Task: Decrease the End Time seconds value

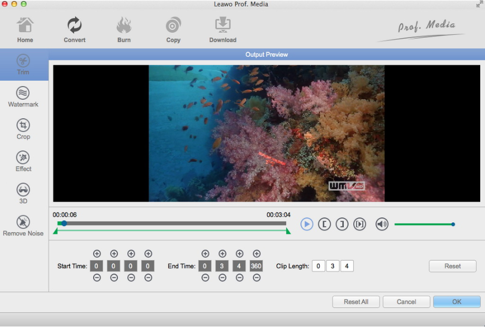Action: click(239, 278)
